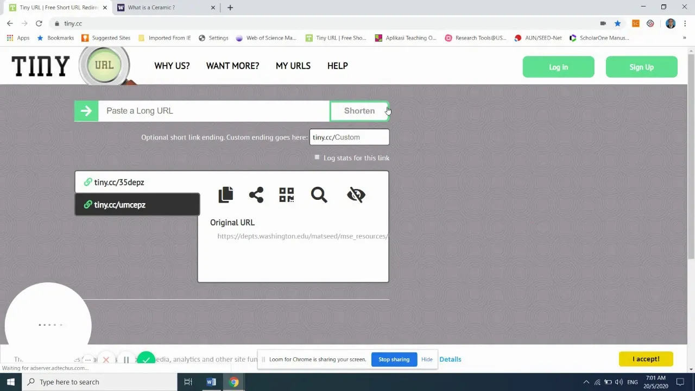695x391 pixels.
Task: Expand overflow bookmarks chevron
Action: tap(684, 38)
